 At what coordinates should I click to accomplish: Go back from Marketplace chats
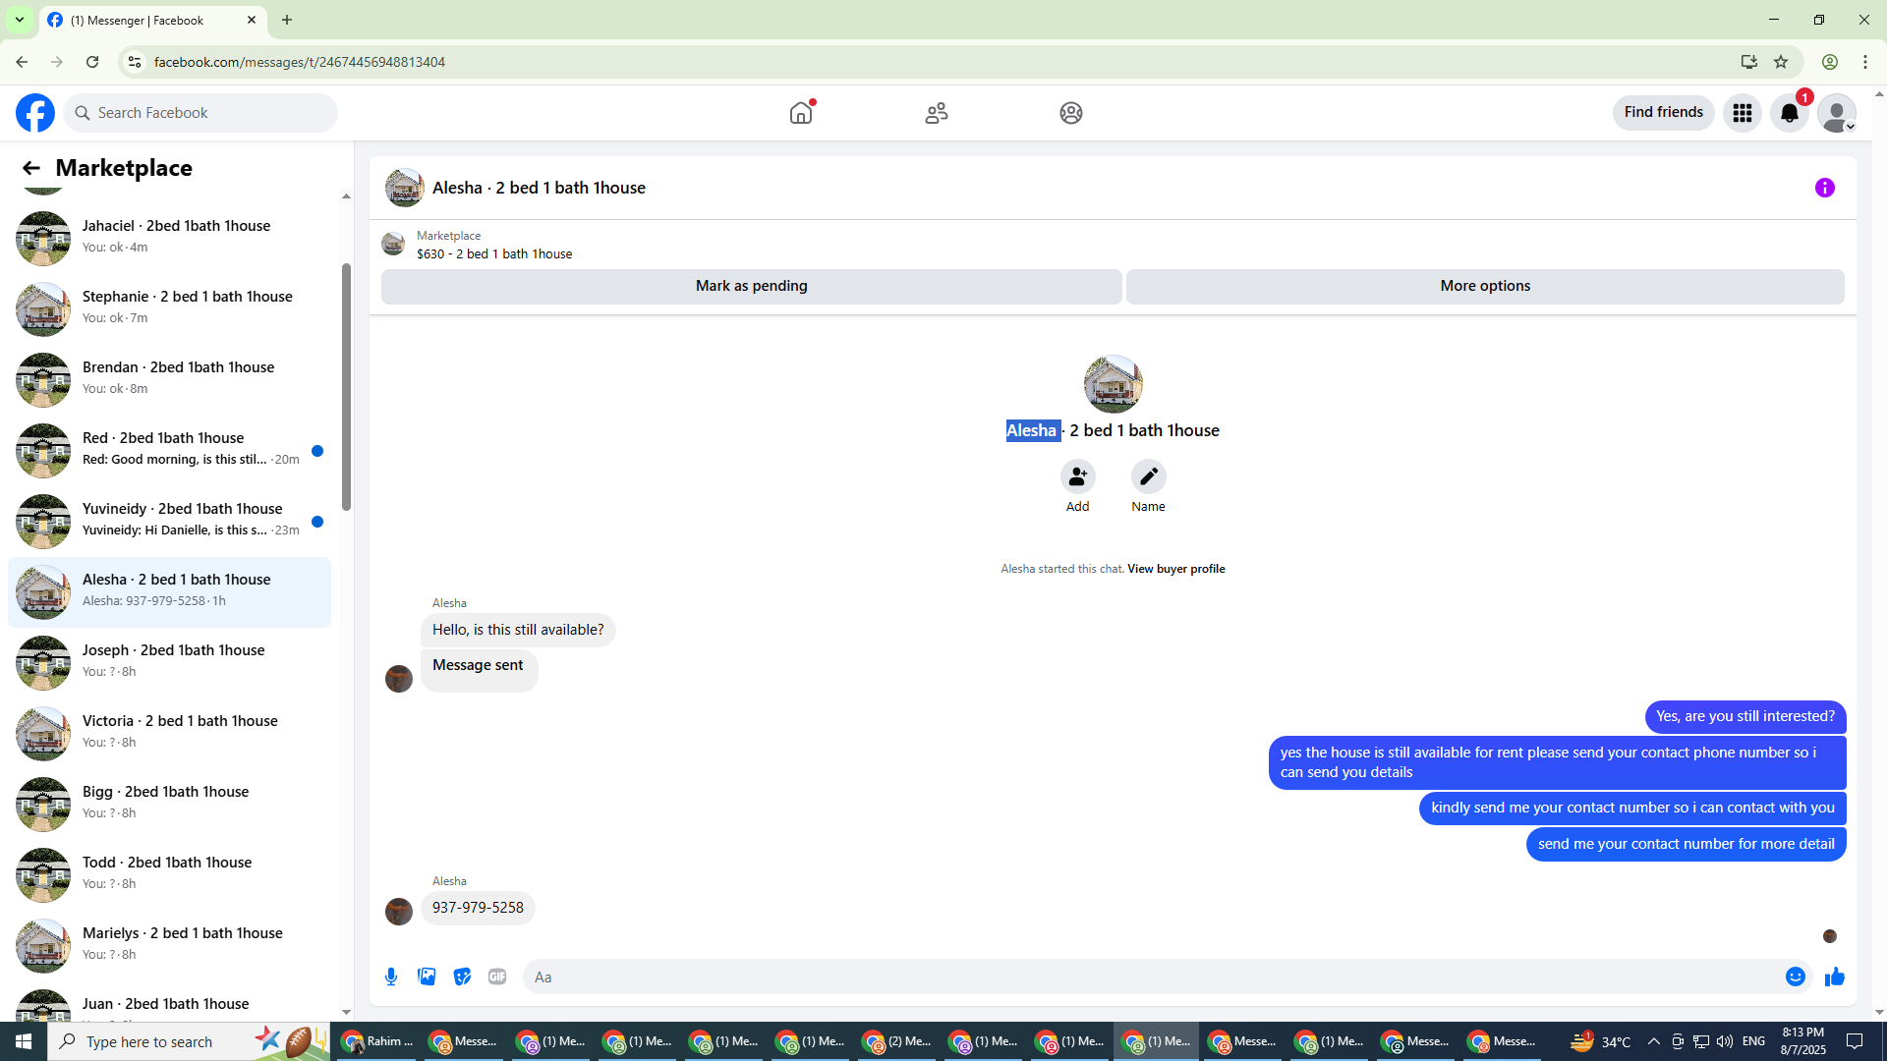pos(31,168)
